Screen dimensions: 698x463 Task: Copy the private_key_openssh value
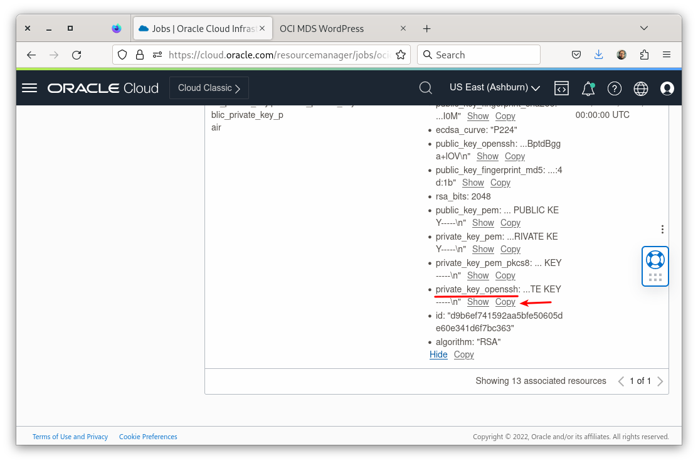click(505, 302)
